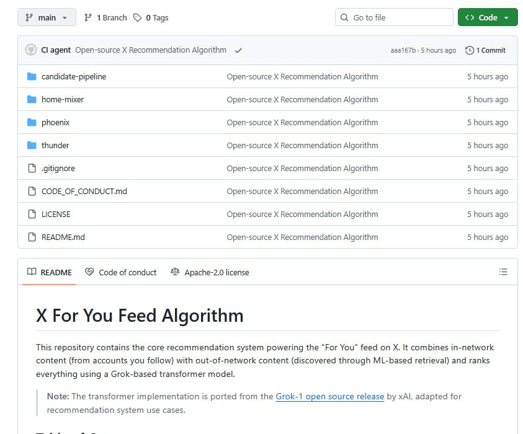Screen dimensions: 523x434
Task: Click the commit status checkmark icon
Action: [x=238, y=50]
